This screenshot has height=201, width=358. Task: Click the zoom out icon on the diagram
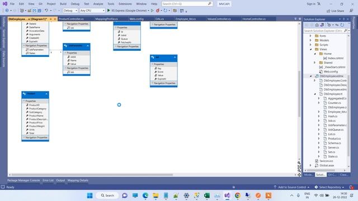[299, 171]
